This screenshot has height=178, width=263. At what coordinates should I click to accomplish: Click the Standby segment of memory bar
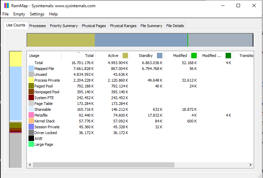click(141, 40)
